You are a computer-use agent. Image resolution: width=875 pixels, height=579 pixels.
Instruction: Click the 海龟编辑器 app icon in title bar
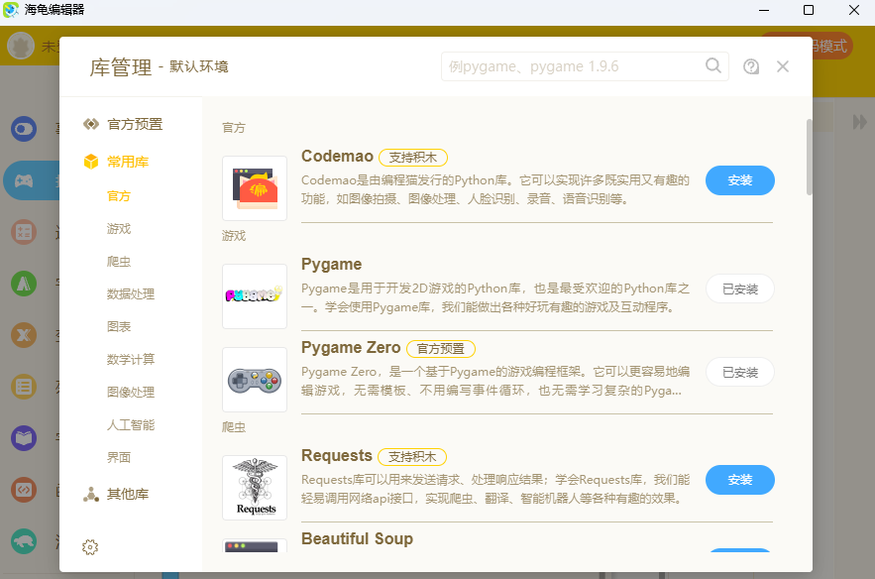pyautogui.click(x=11, y=10)
